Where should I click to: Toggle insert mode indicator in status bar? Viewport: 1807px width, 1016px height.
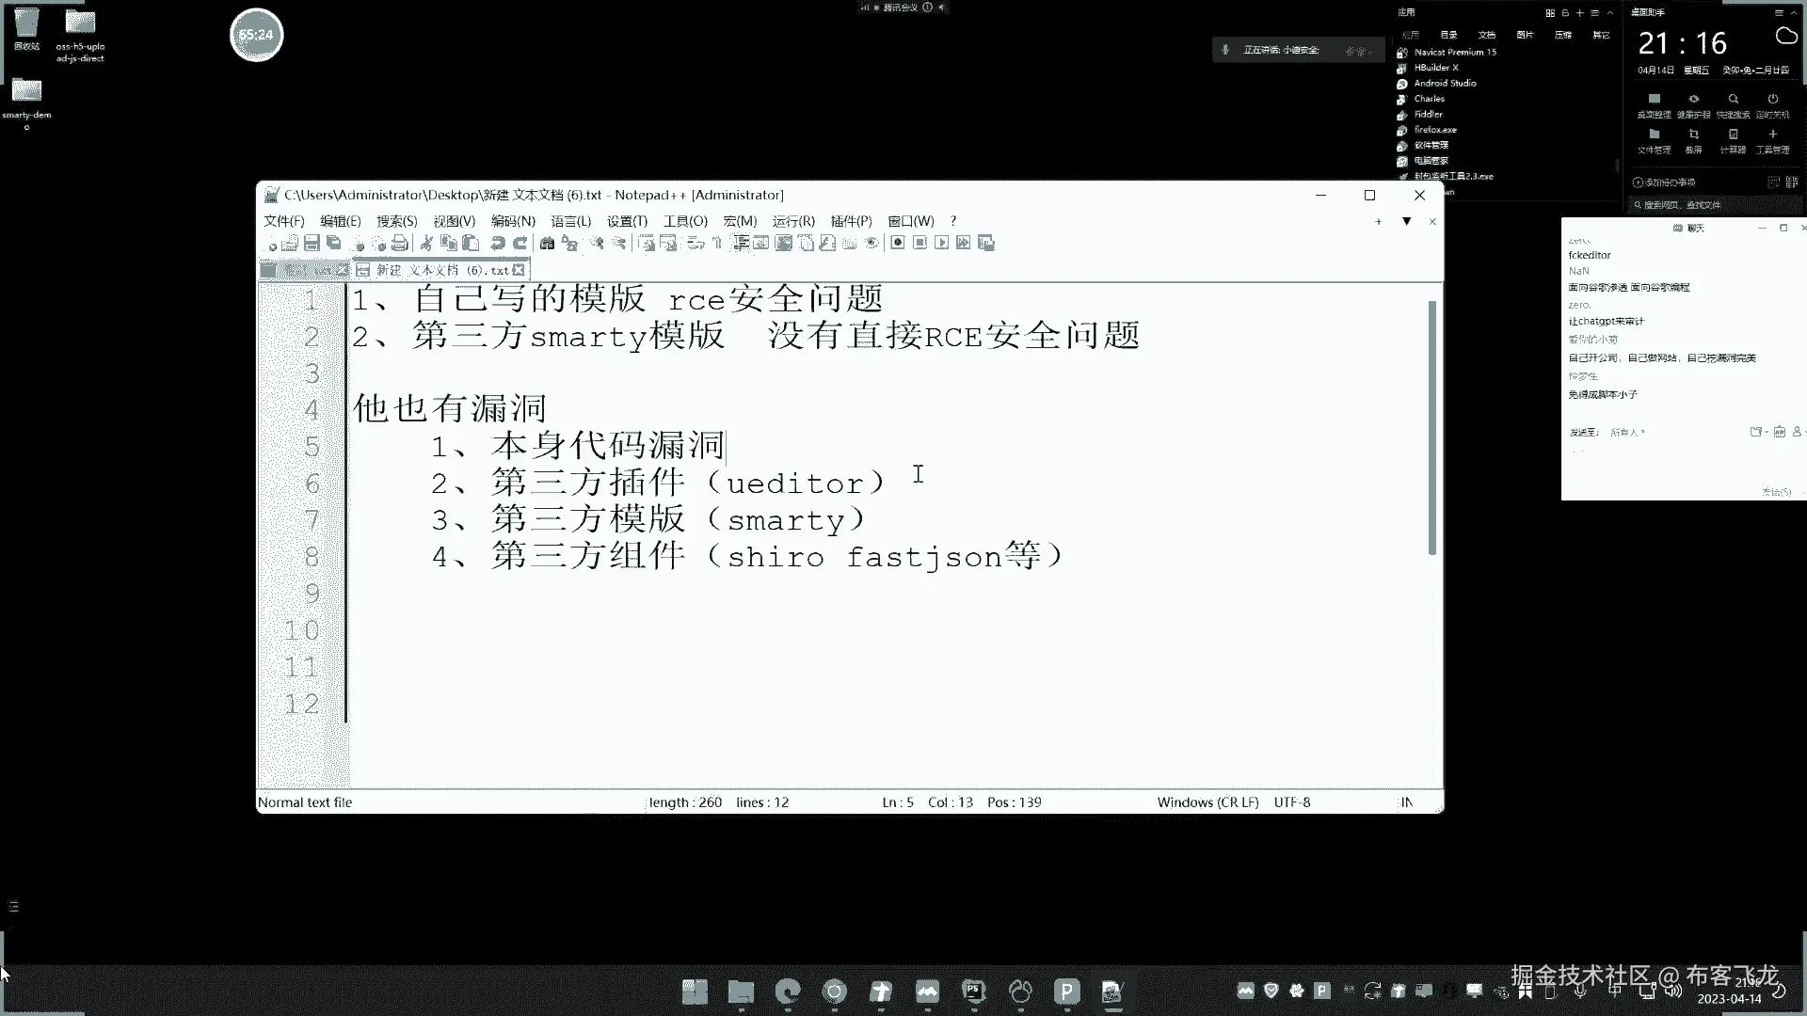click(1406, 802)
